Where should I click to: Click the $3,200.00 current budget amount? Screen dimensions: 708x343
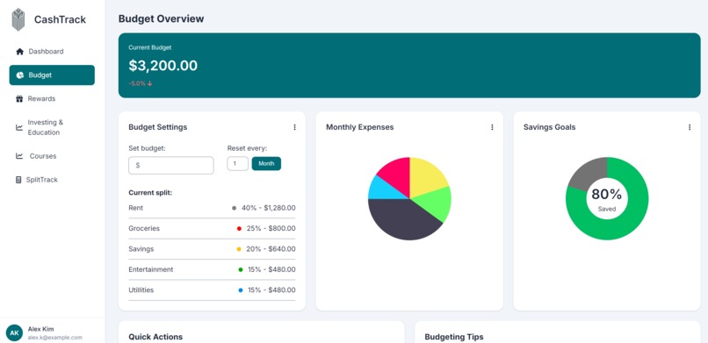coord(163,66)
